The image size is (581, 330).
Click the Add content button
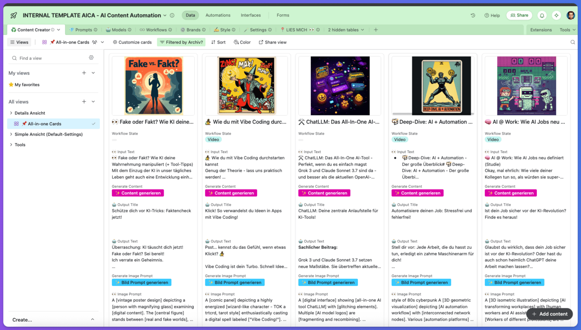(549, 314)
